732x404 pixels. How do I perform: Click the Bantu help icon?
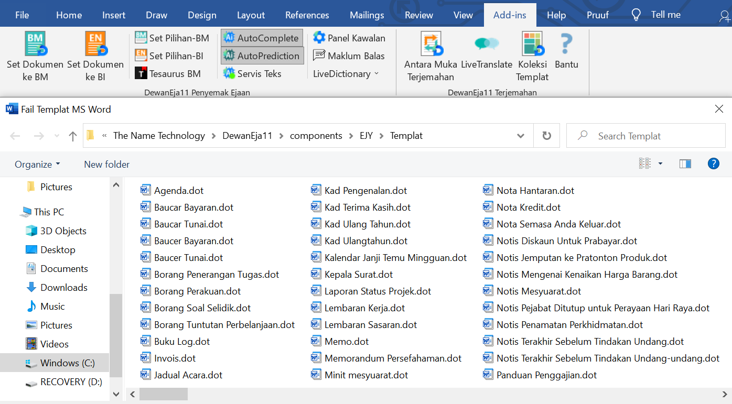pyautogui.click(x=566, y=44)
